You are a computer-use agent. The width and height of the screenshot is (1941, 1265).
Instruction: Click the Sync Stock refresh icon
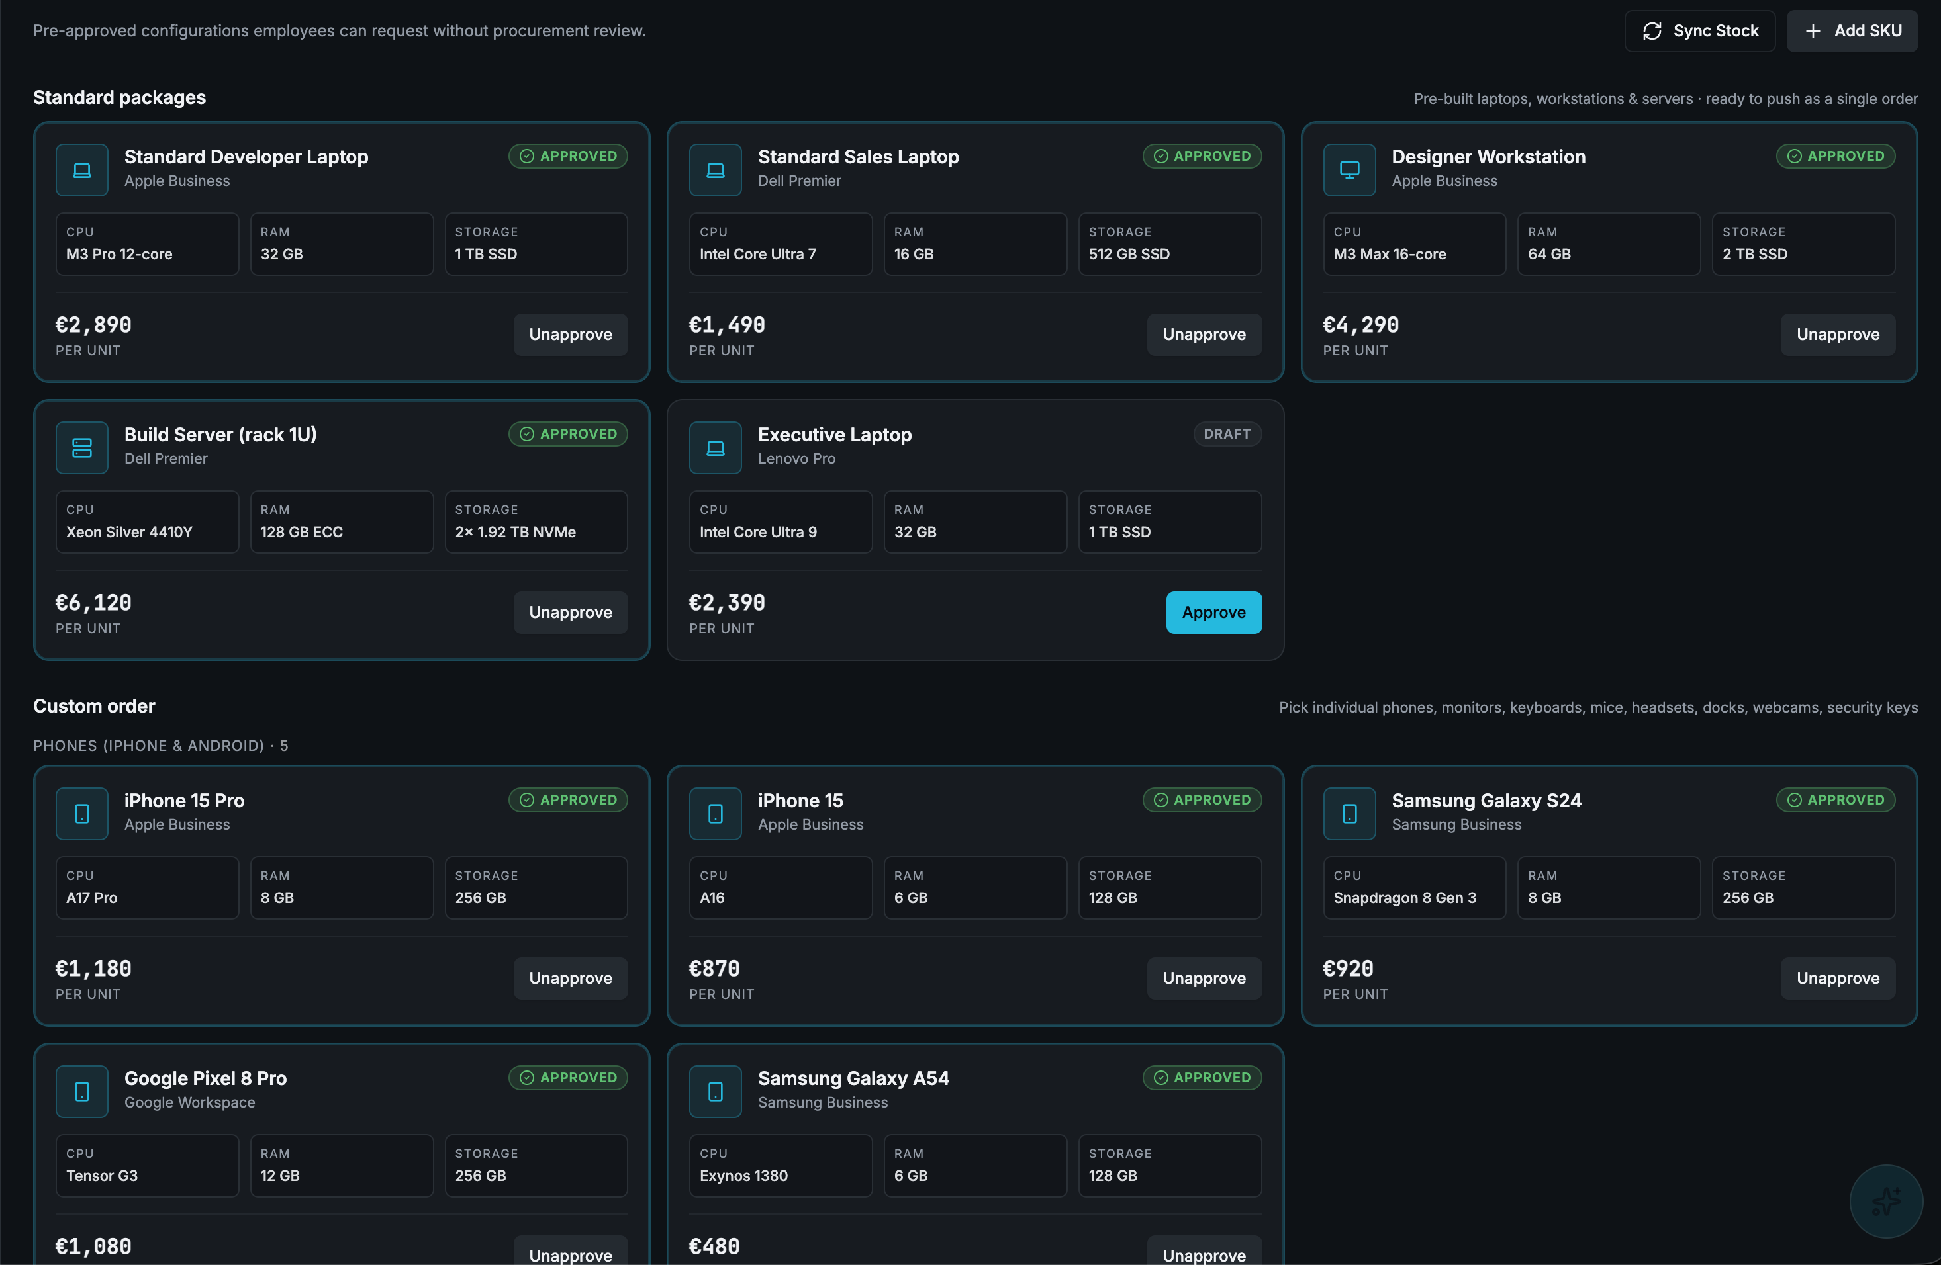pyautogui.click(x=1652, y=31)
